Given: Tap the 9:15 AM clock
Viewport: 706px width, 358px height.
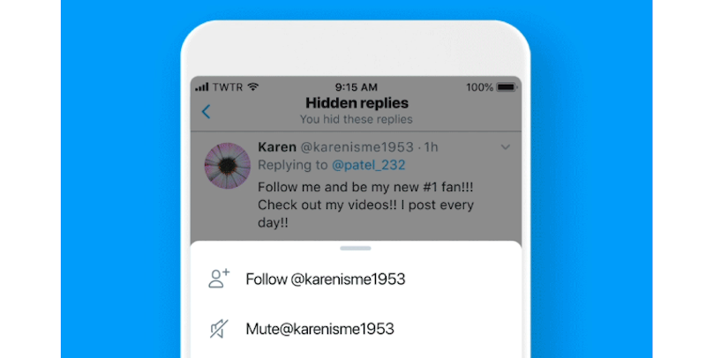Looking at the screenshot, I should 356,87.
